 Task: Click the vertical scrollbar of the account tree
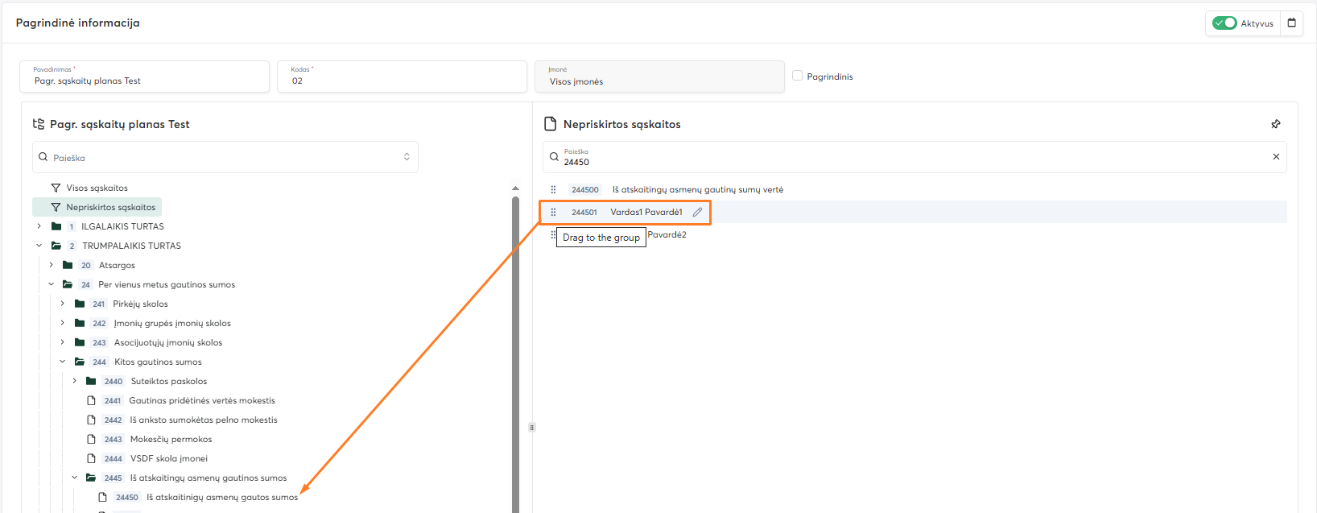click(x=515, y=354)
